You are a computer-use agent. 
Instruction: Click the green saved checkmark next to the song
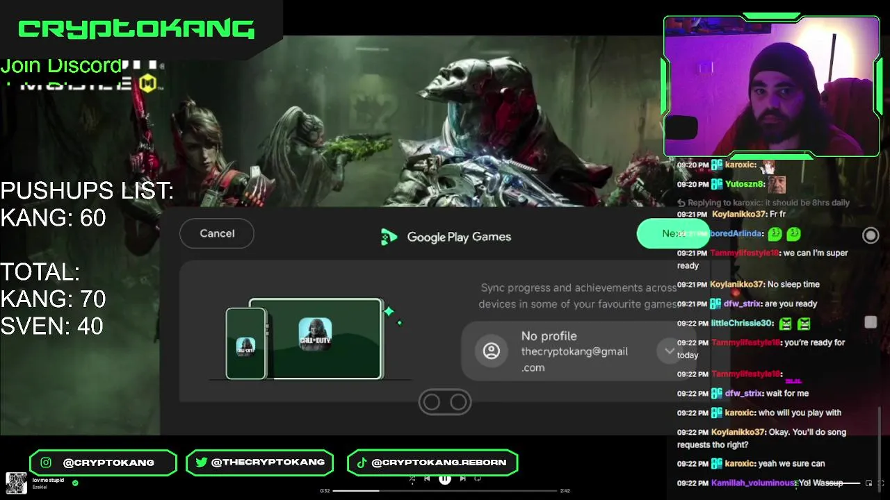click(x=75, y=483)
